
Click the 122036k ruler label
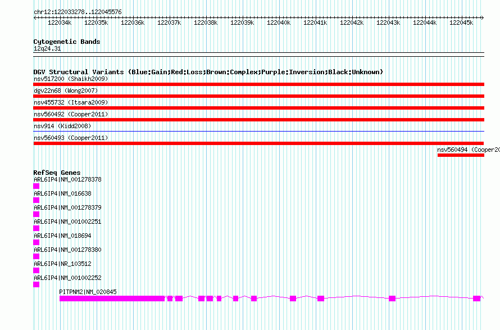coord(133,22)
